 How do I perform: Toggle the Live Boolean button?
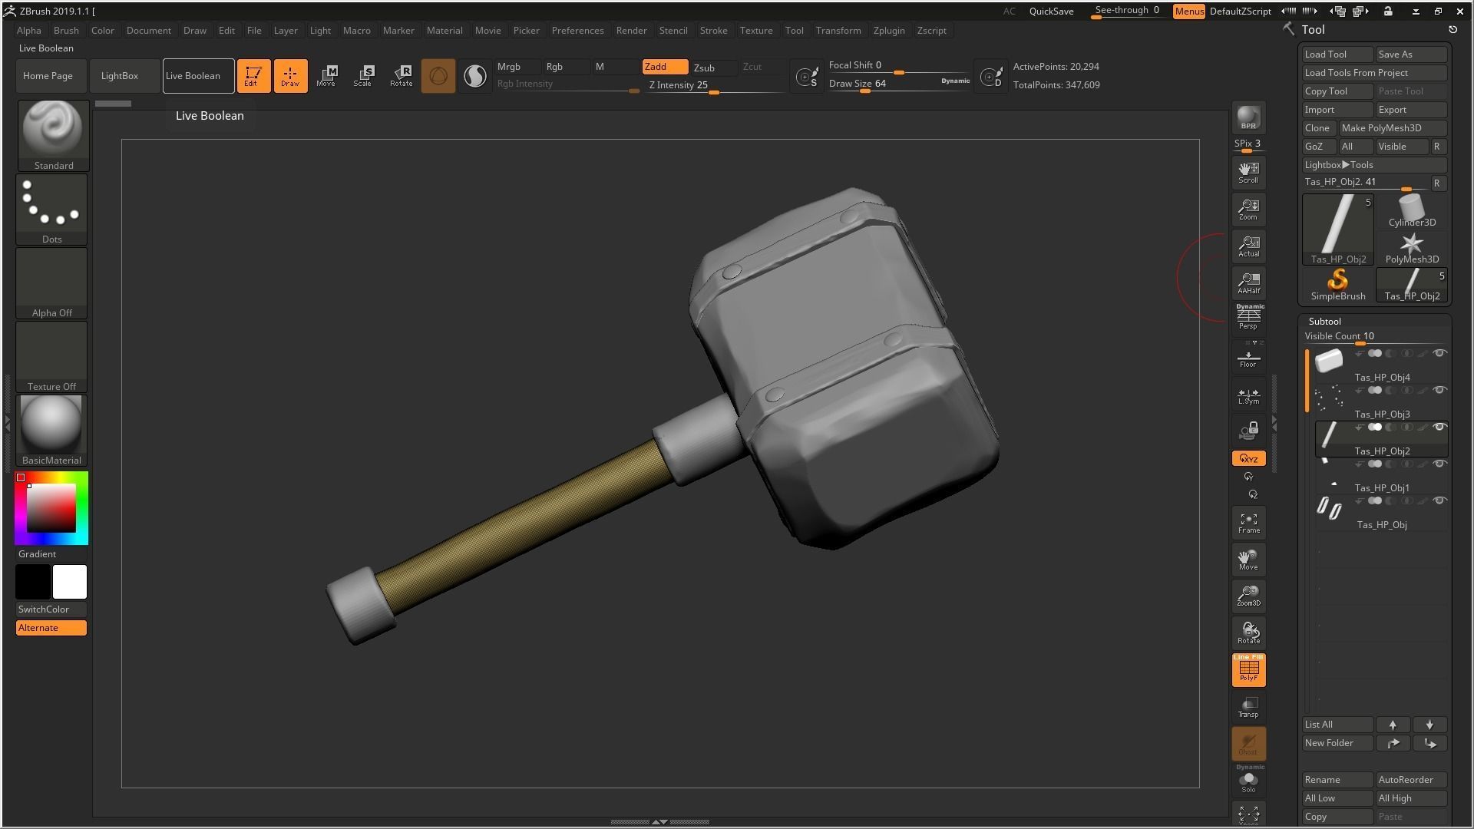198,75
